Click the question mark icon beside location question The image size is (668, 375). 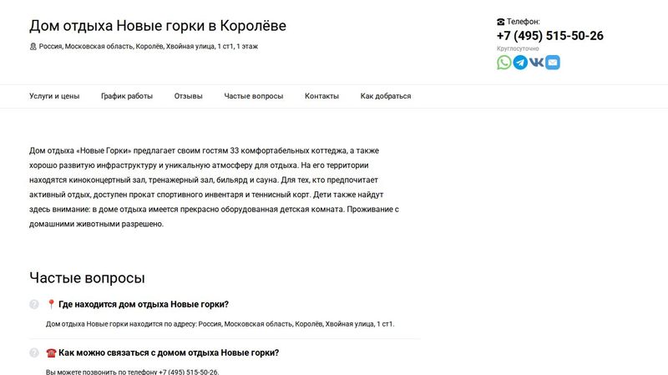tap(34, 304)
